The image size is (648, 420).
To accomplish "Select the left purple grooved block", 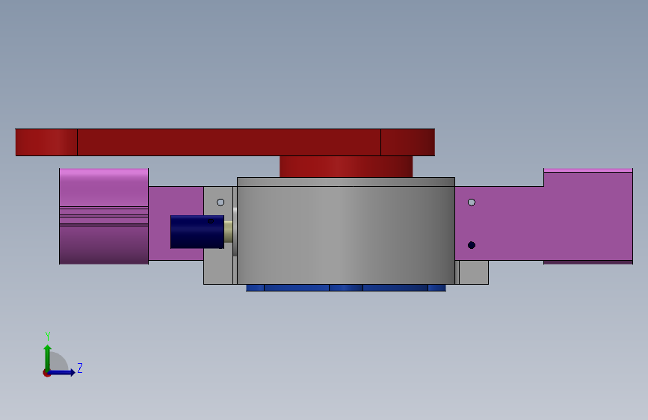I will (x=104, y=216).
